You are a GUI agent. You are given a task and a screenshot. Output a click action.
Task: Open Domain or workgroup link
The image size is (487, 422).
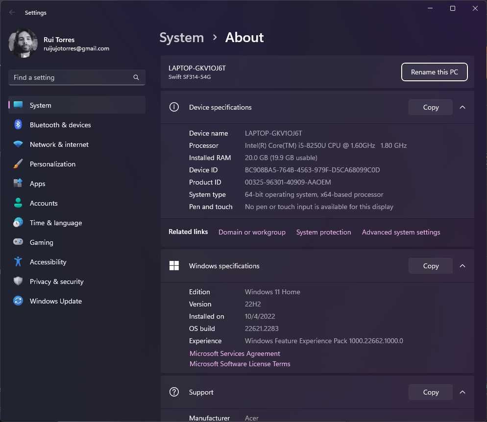tap(252, 232)
